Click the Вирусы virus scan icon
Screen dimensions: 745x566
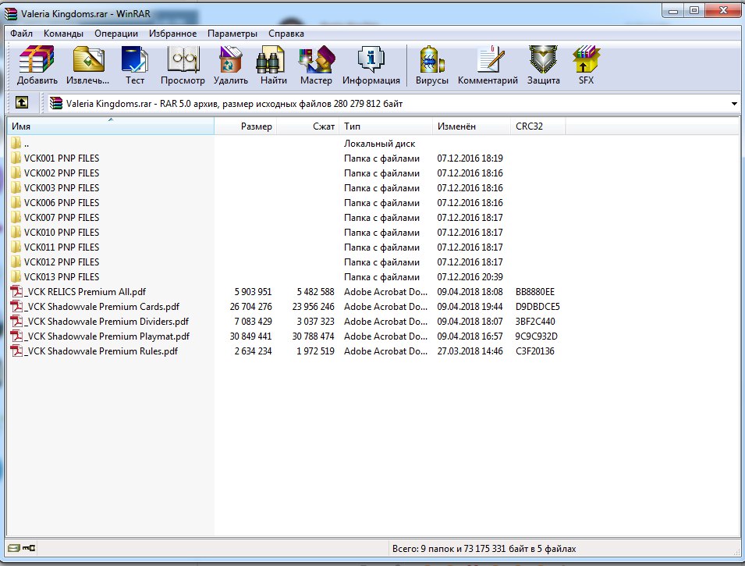tap(432, 60)
